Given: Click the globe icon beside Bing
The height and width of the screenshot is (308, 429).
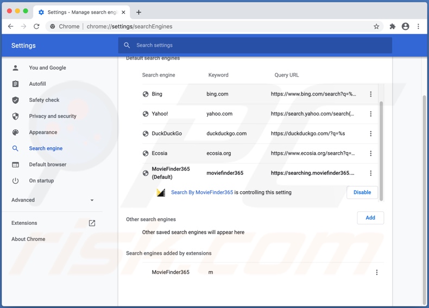Looking at the screenshot, I should click(146, 94).
